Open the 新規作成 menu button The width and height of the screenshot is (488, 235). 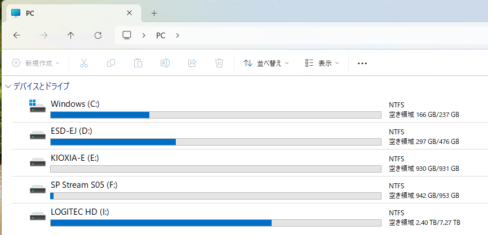click(x=36, y=63)
